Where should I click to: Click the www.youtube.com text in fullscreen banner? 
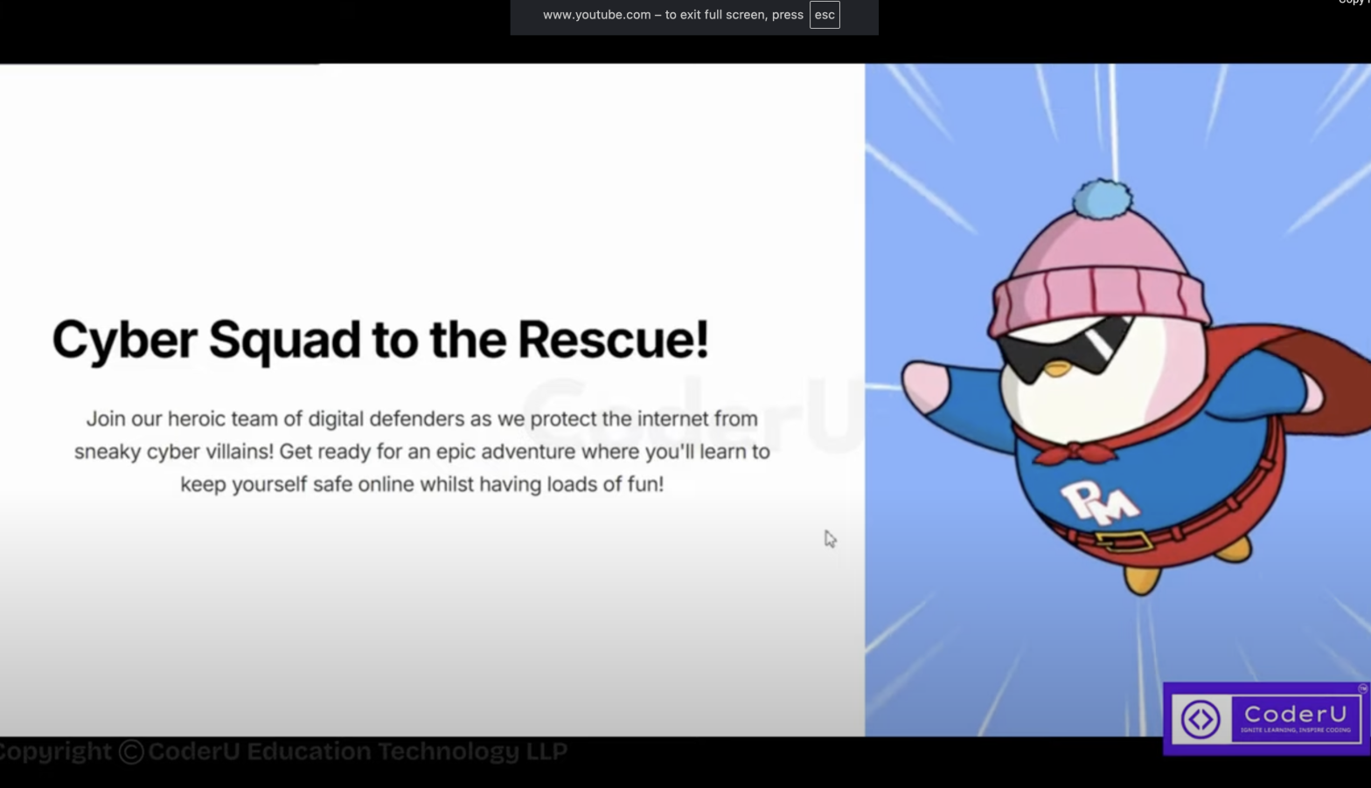[596, 15]
